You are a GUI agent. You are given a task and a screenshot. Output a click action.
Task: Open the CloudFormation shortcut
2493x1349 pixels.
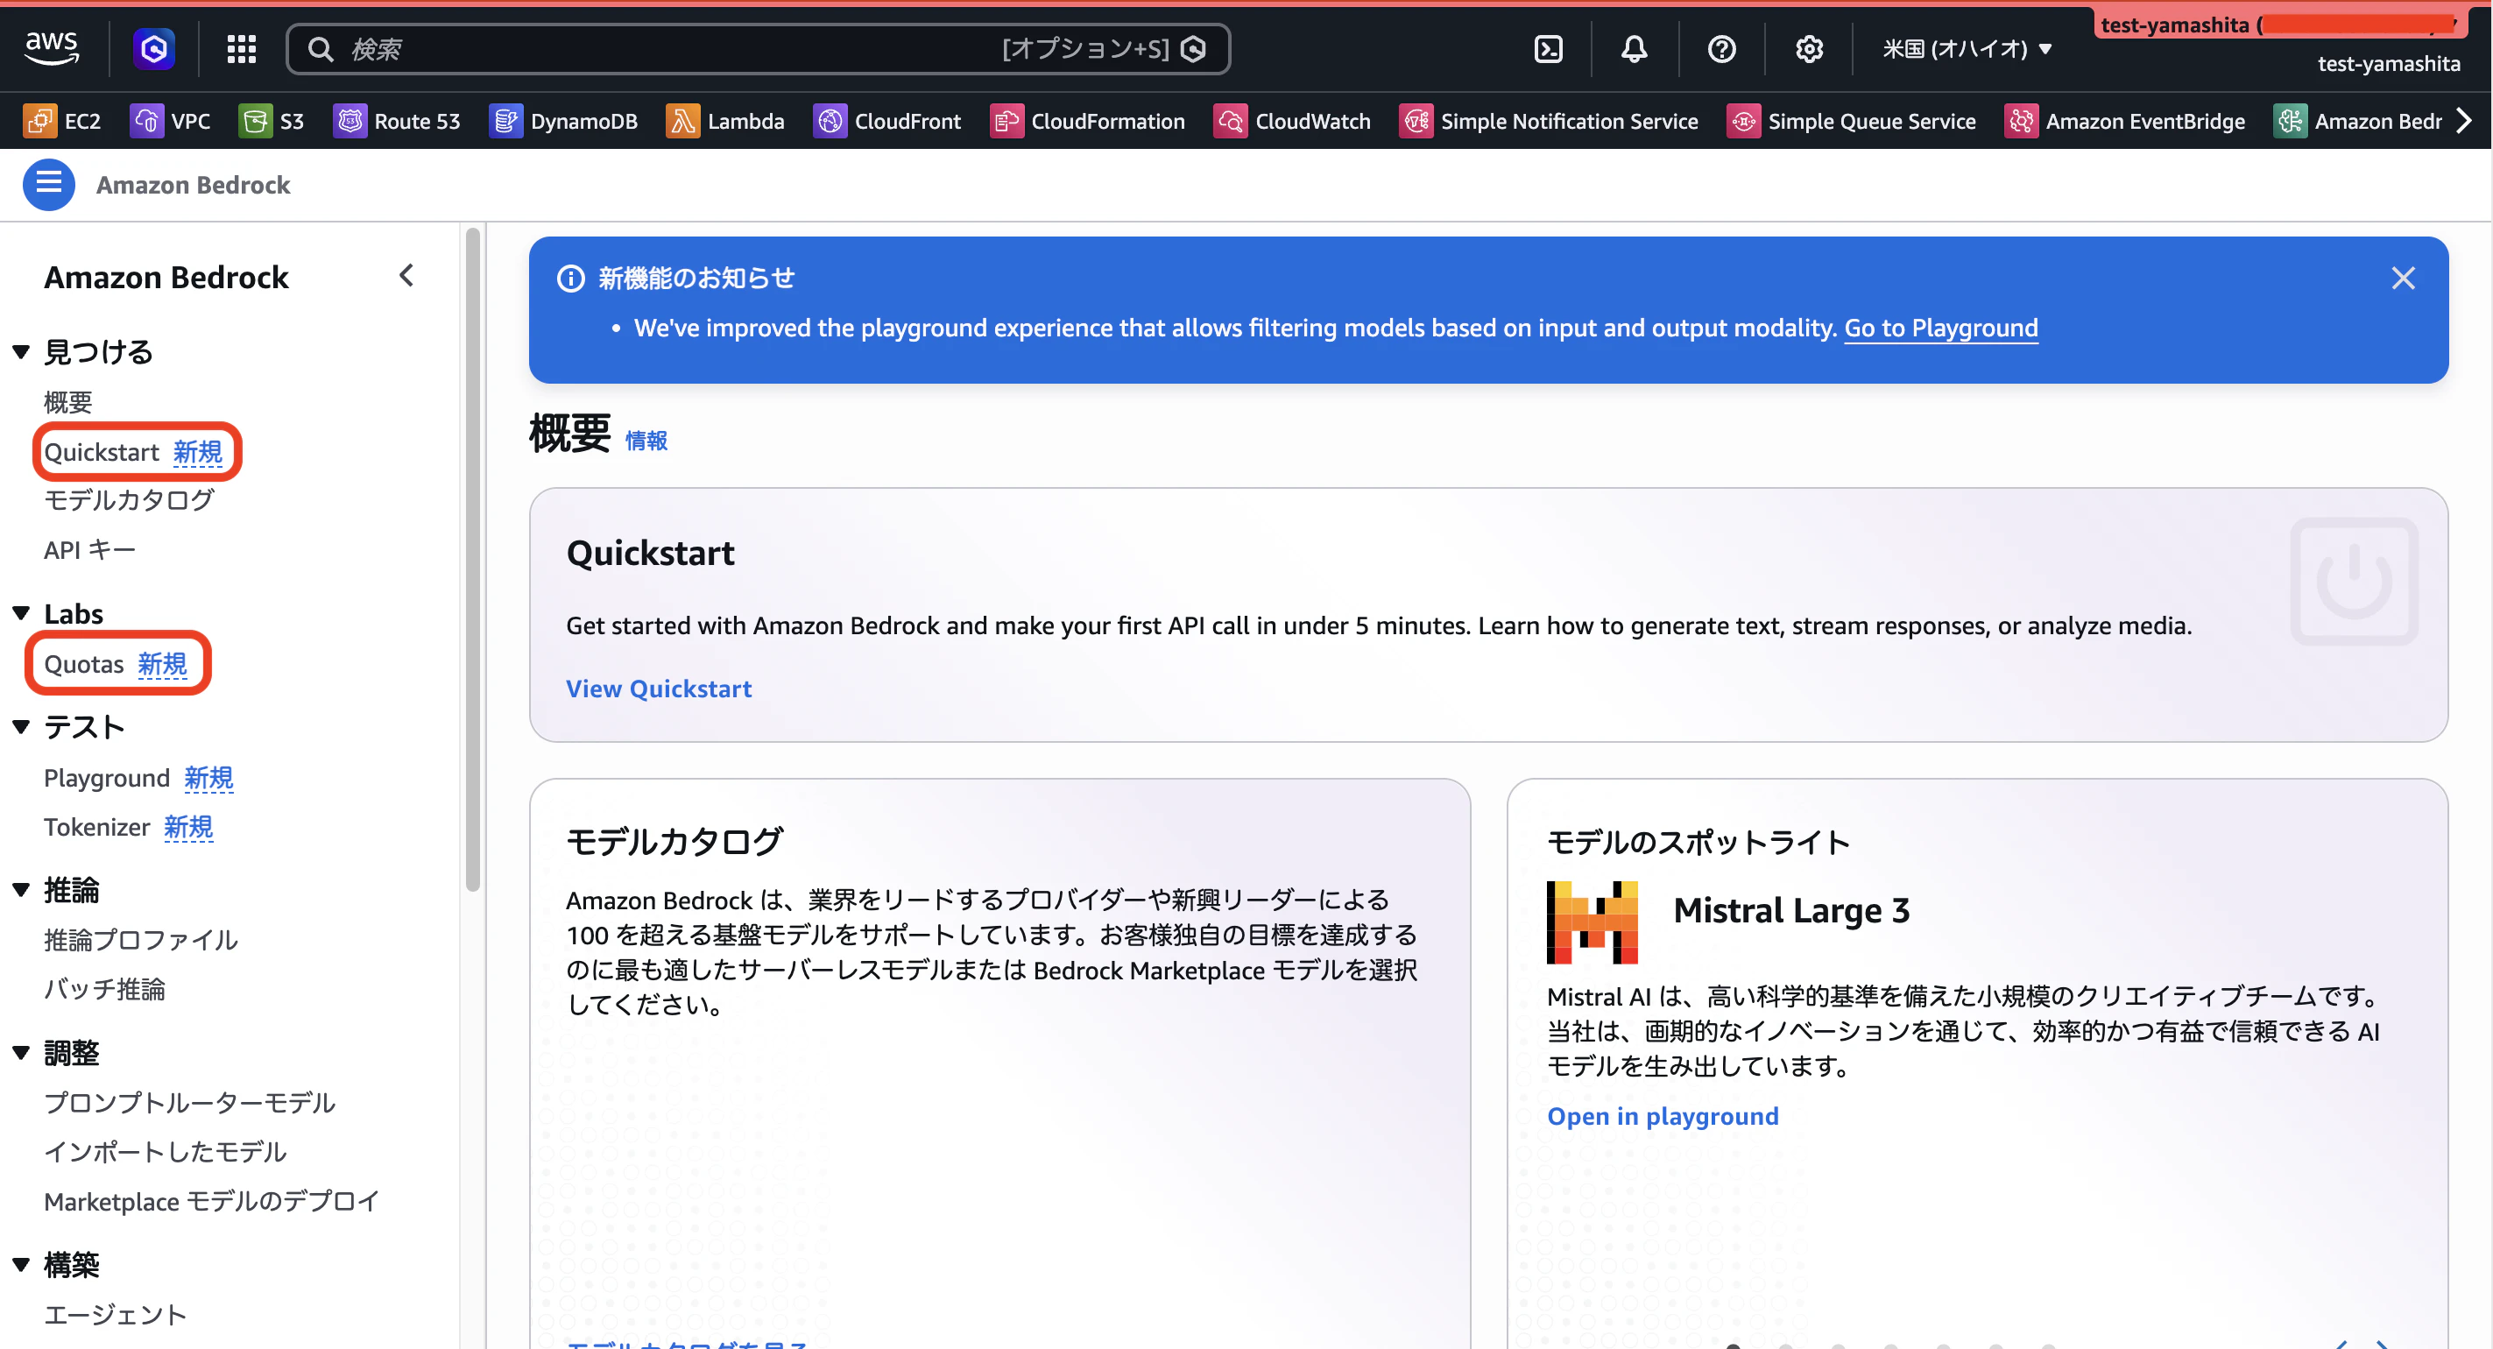point(1087,121)
